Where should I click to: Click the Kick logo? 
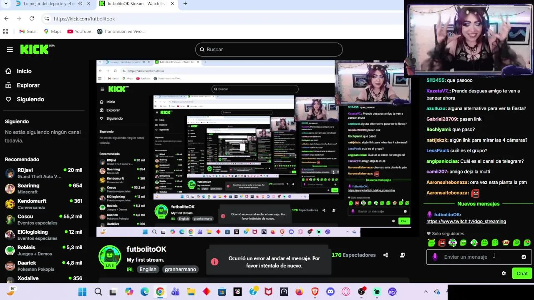37,49
